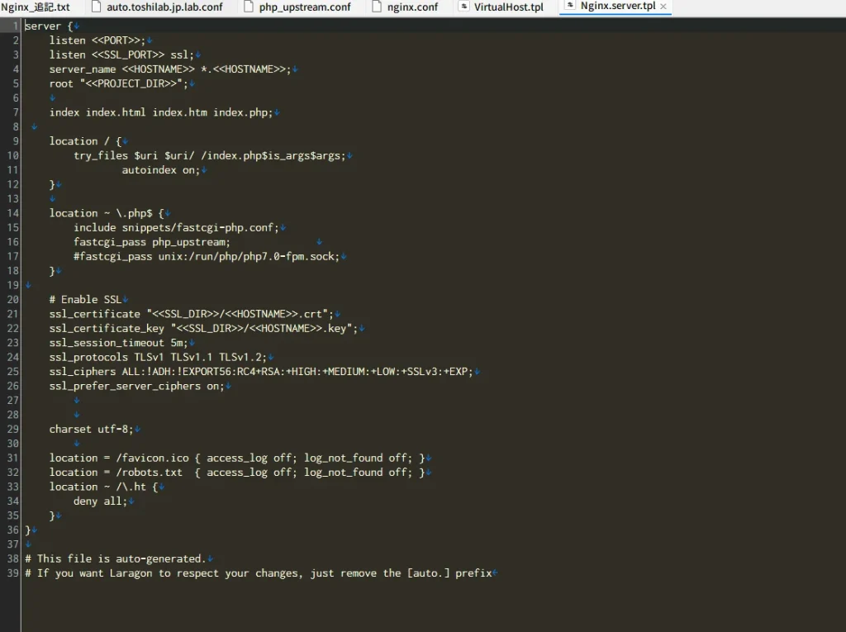Click the "index index.html index.htm index.php;" line
Image resolution: width=846 pixels, height=632 pixels.
(x=161, y=112)
